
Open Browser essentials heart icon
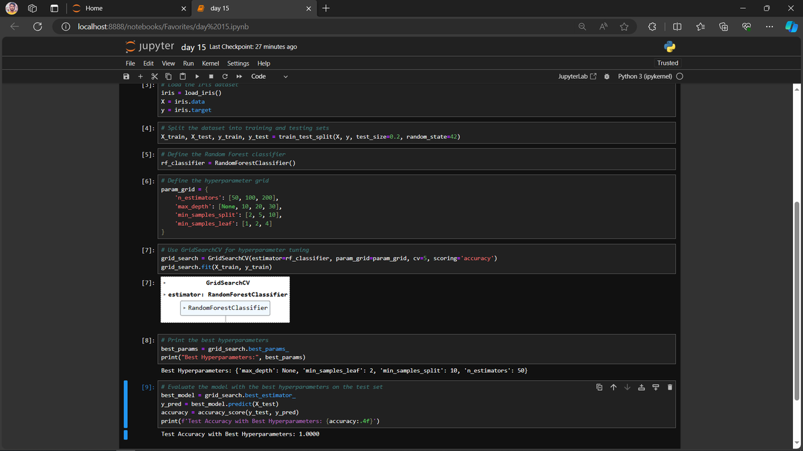click(x=746, y=27)
